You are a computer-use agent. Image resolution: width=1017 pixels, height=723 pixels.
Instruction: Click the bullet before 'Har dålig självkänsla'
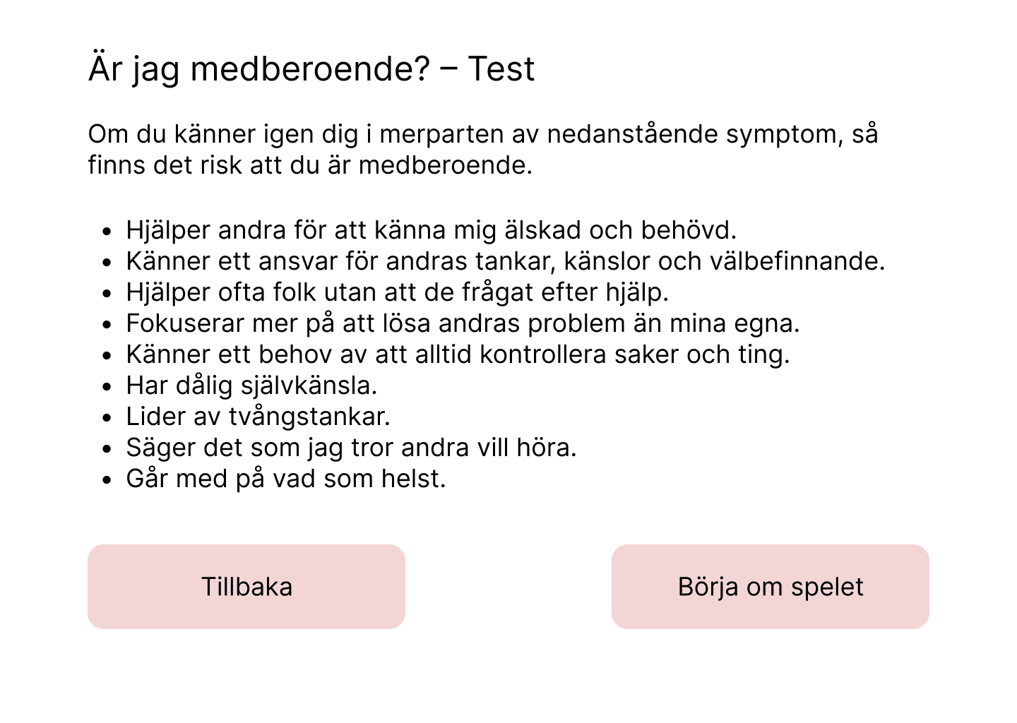tap(107, 387)
